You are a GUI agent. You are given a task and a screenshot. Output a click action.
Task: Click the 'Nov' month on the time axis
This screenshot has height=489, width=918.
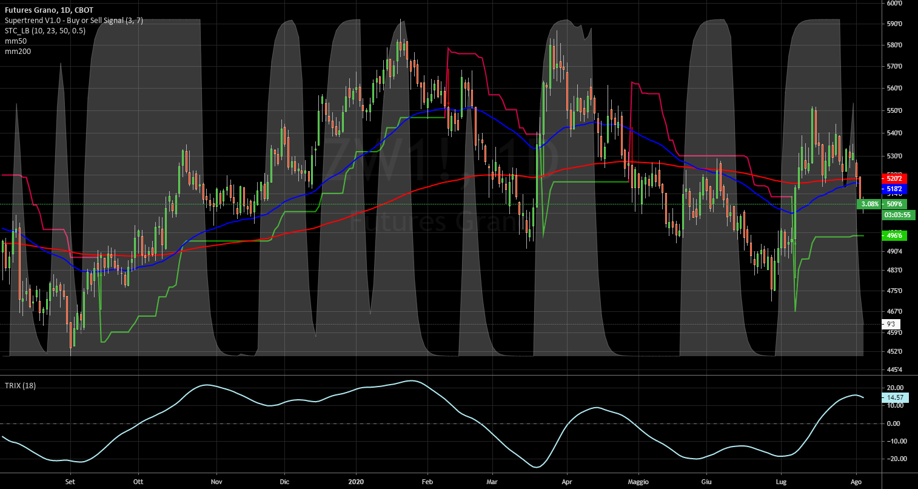coord(216,482)
